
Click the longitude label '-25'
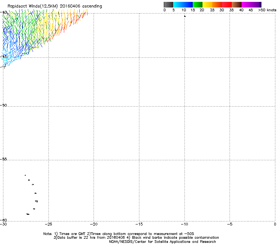[x=48, y=224]
